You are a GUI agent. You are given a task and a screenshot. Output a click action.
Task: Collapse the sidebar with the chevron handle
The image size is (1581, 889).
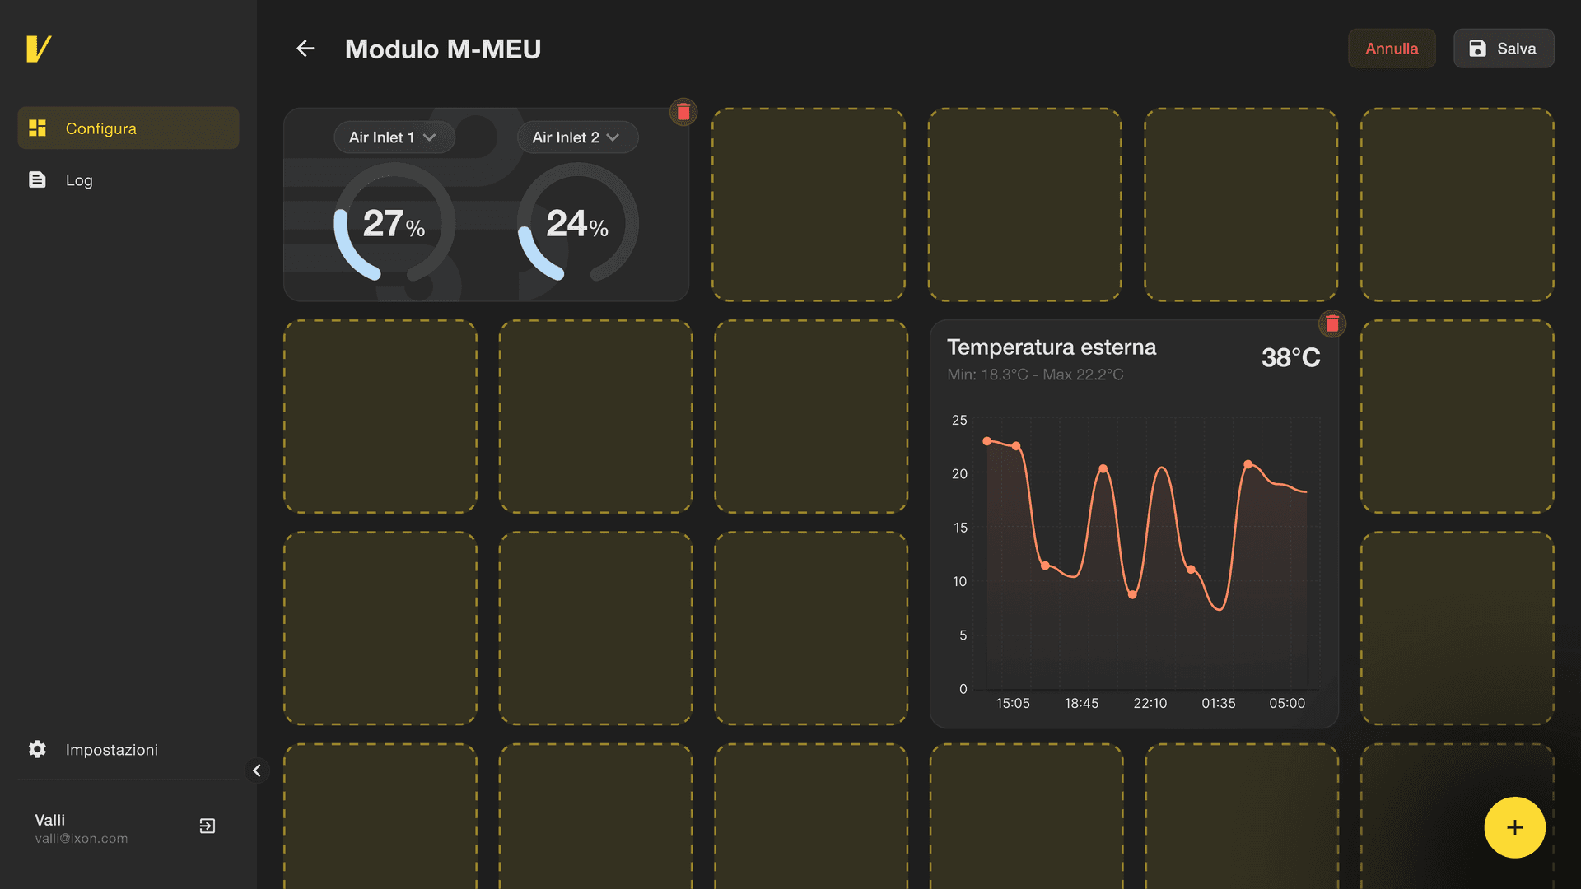pyautogui.click(x=257, y=770)
